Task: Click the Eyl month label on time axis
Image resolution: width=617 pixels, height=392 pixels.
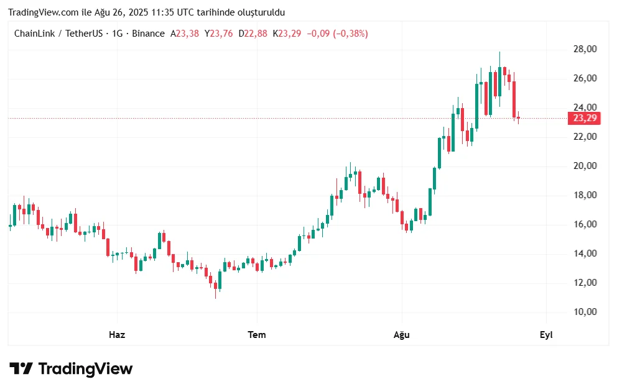Action: coord(546,335)
